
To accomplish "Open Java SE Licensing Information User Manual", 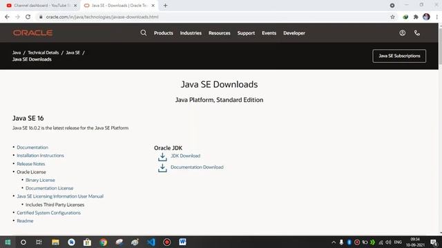I will pos(60,196).
